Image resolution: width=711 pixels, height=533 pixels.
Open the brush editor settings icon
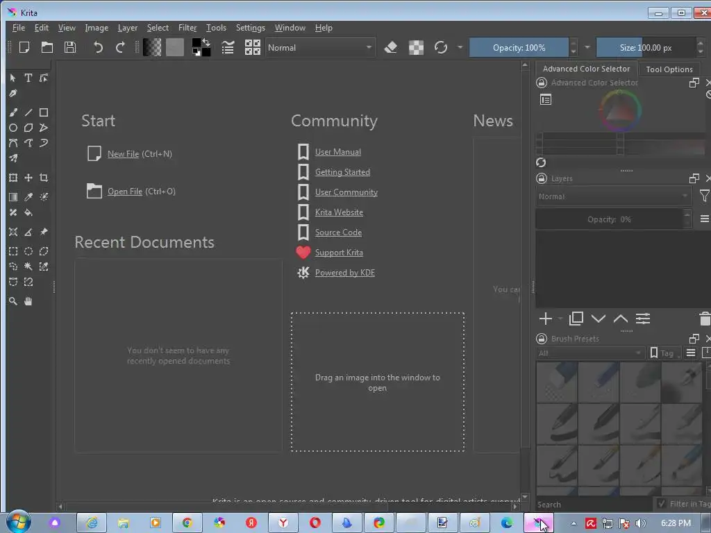[x=228, y=47]
